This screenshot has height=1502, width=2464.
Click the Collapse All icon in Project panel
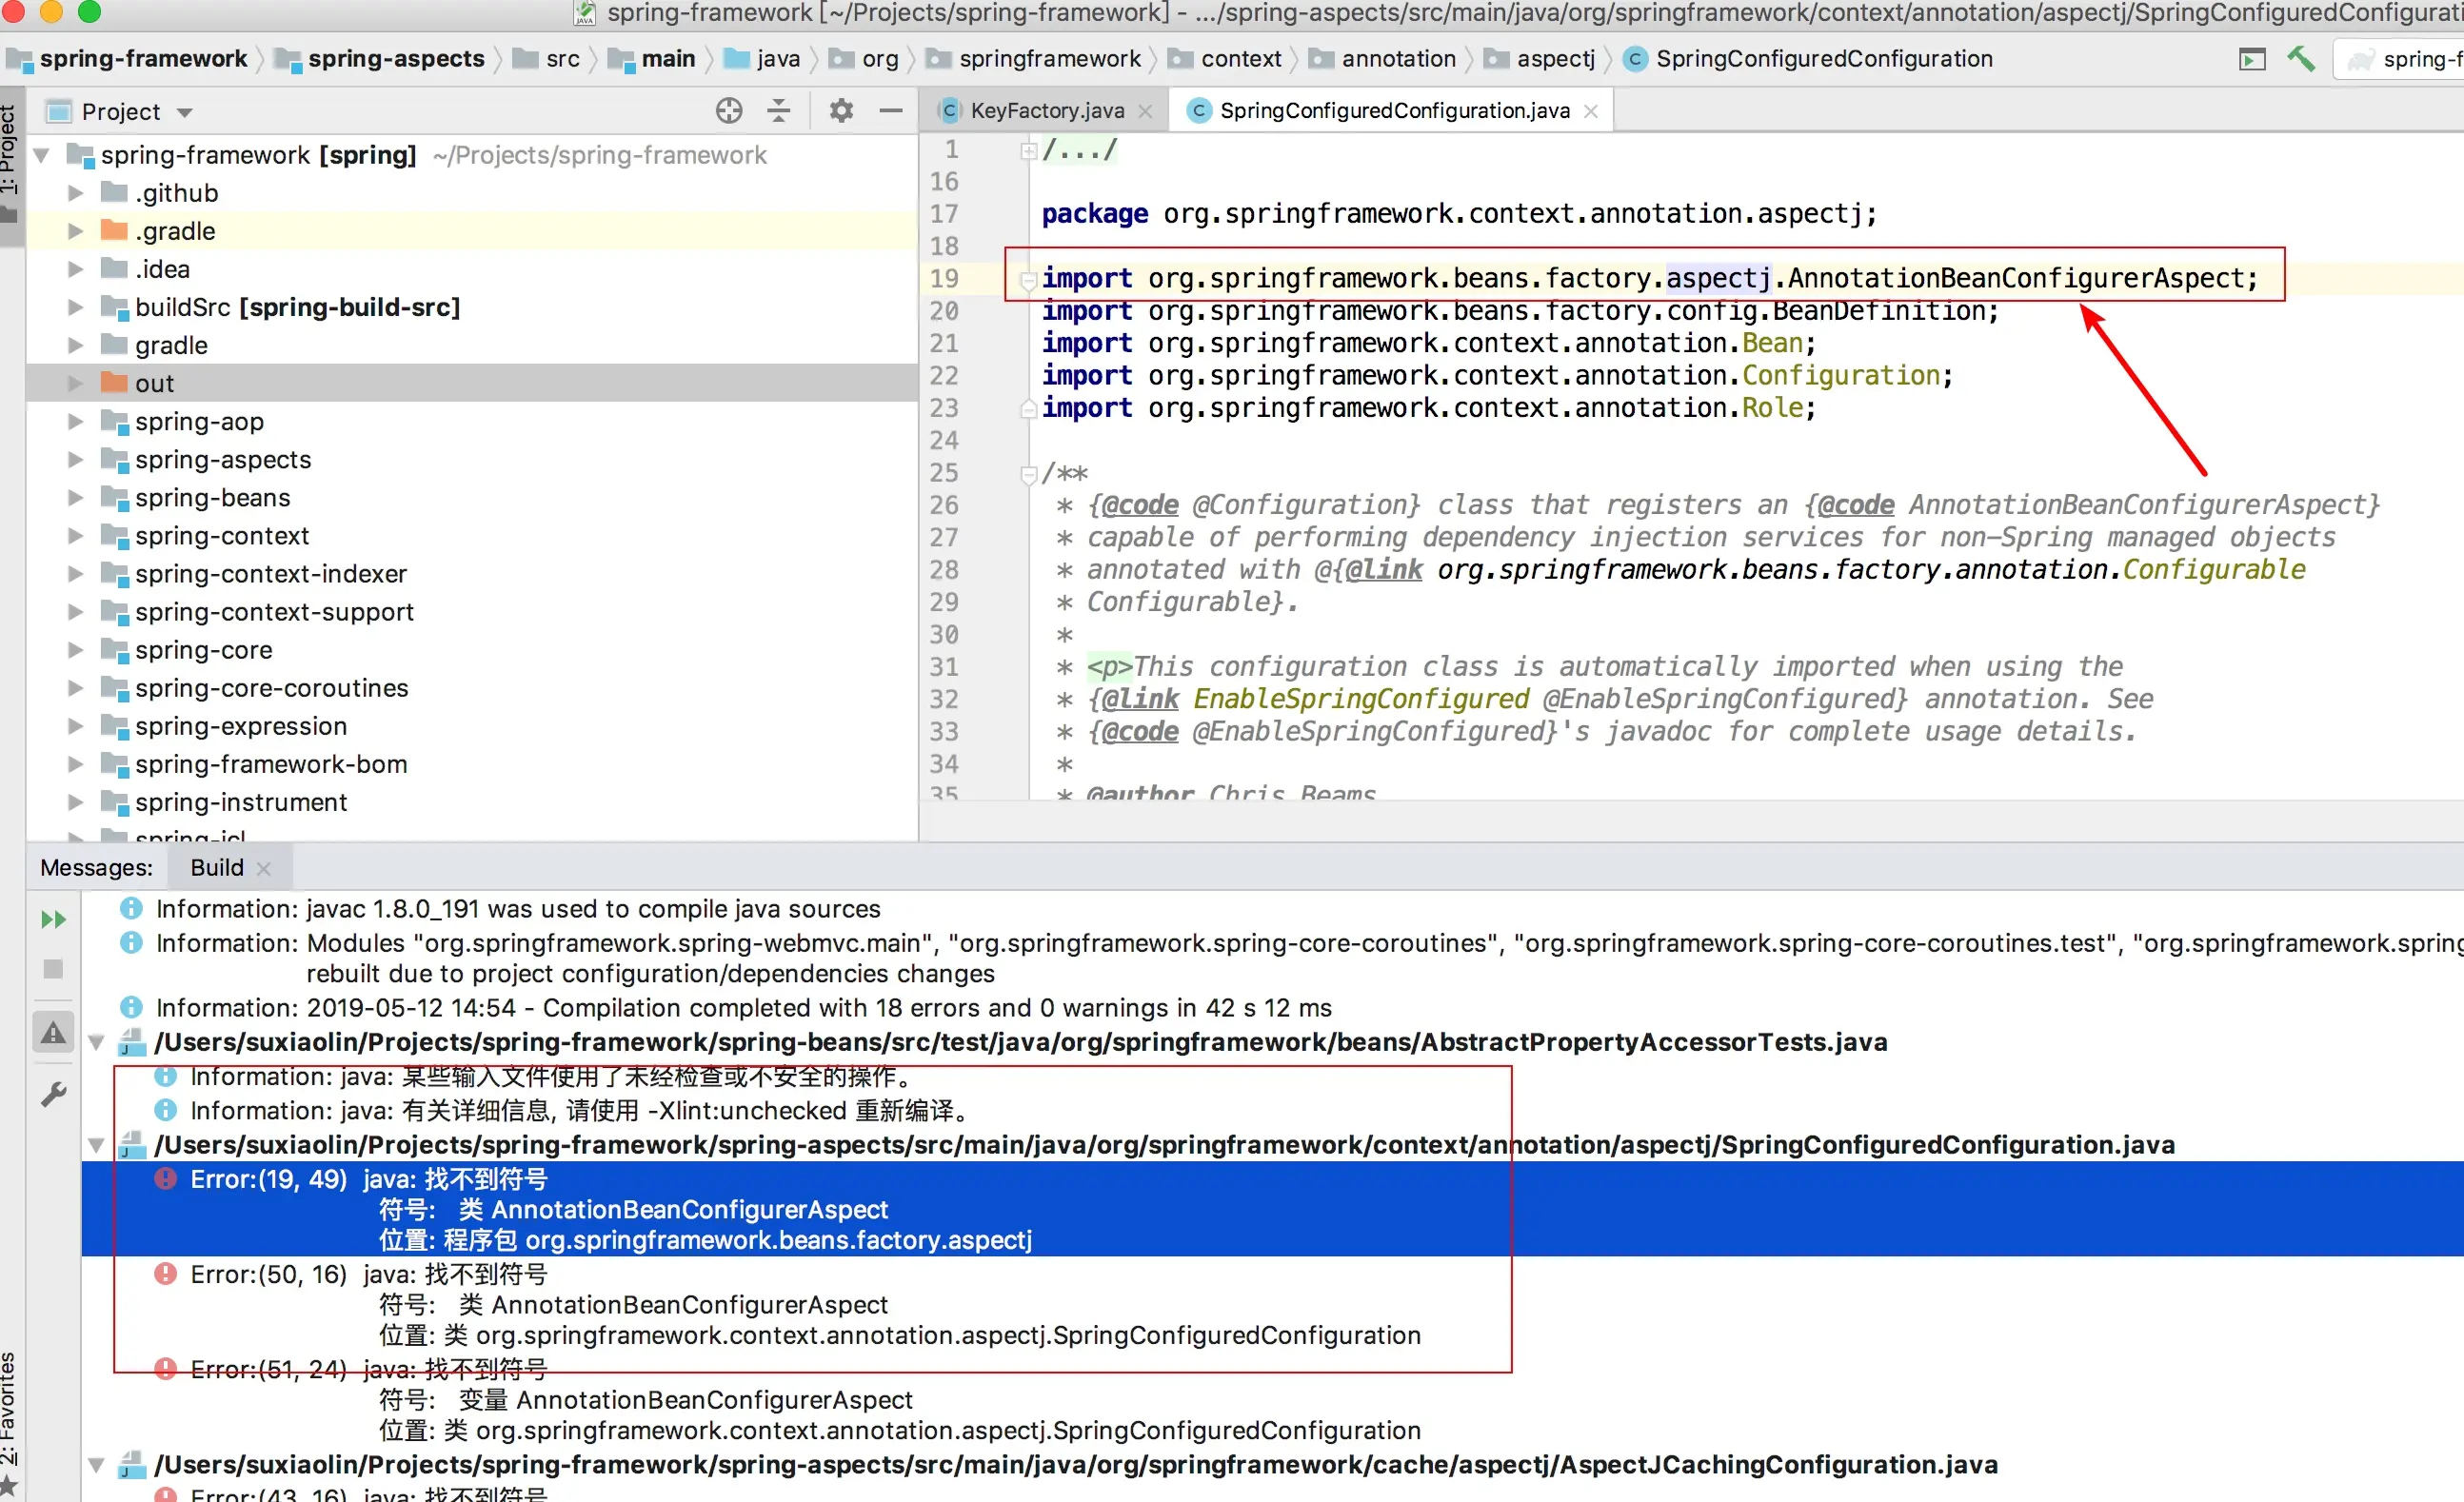pyautogui.click(x=779, y=111)
